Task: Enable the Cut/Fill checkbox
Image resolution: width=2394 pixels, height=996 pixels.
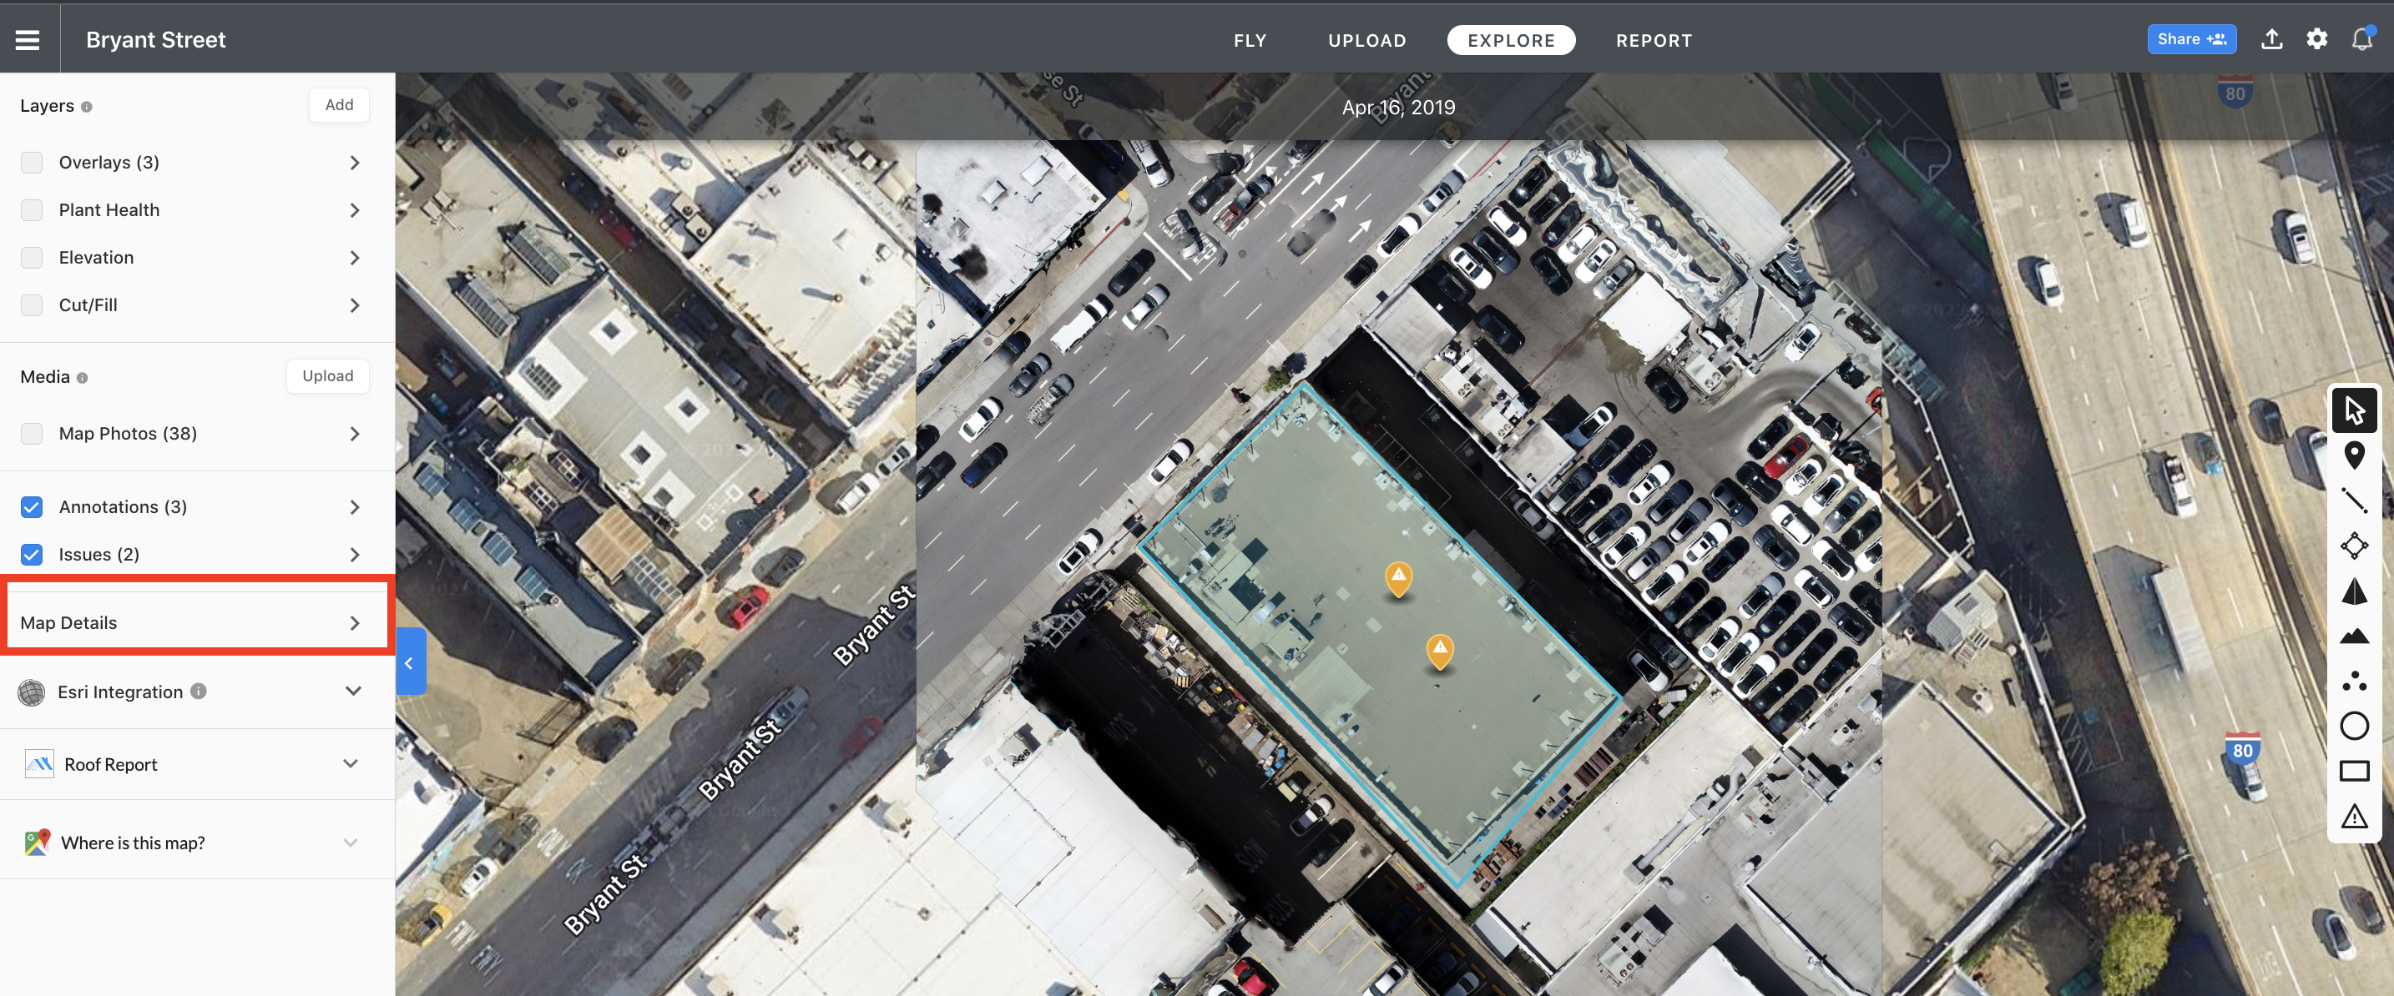Action: 32,304
